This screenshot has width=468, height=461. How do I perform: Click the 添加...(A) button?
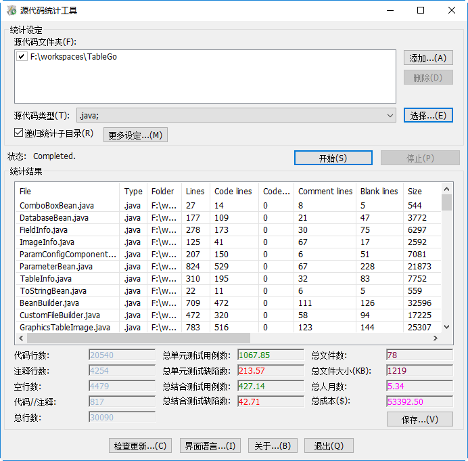pos(428,58)
